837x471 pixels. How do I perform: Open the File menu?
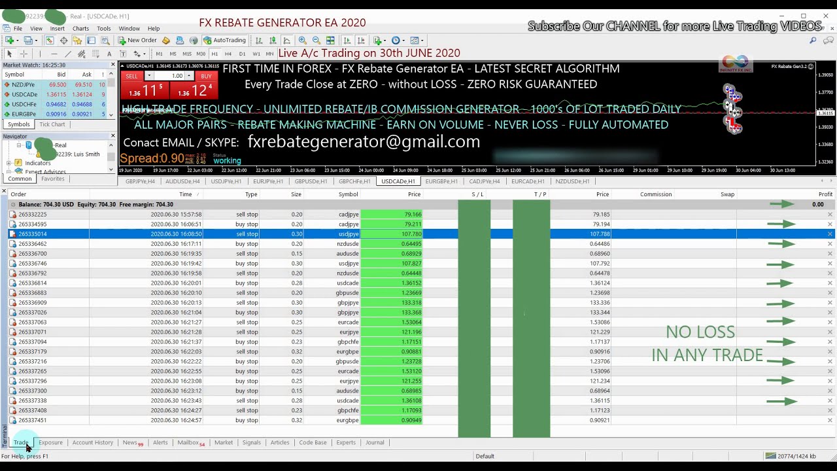click(18, 29)
